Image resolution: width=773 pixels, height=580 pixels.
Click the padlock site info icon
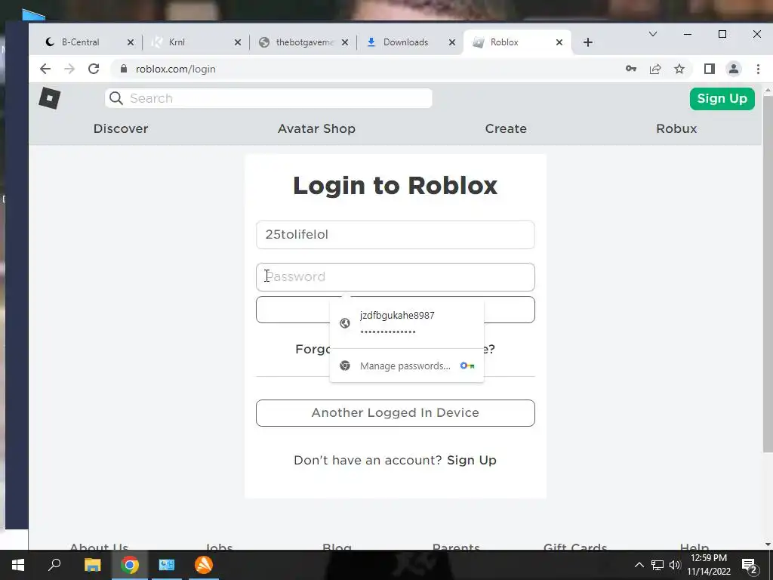(124, 69)
